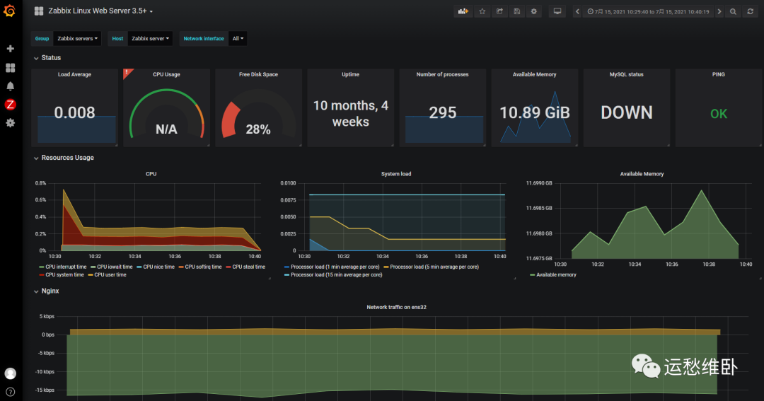This screenshot has width=764, height=401.
Task: Collapse the Resources Usage row
Action: click(x=67, y=158)
